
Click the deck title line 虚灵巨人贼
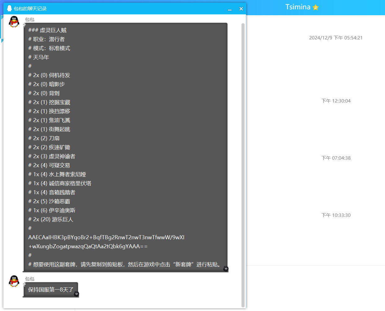[x=47, y=30]
